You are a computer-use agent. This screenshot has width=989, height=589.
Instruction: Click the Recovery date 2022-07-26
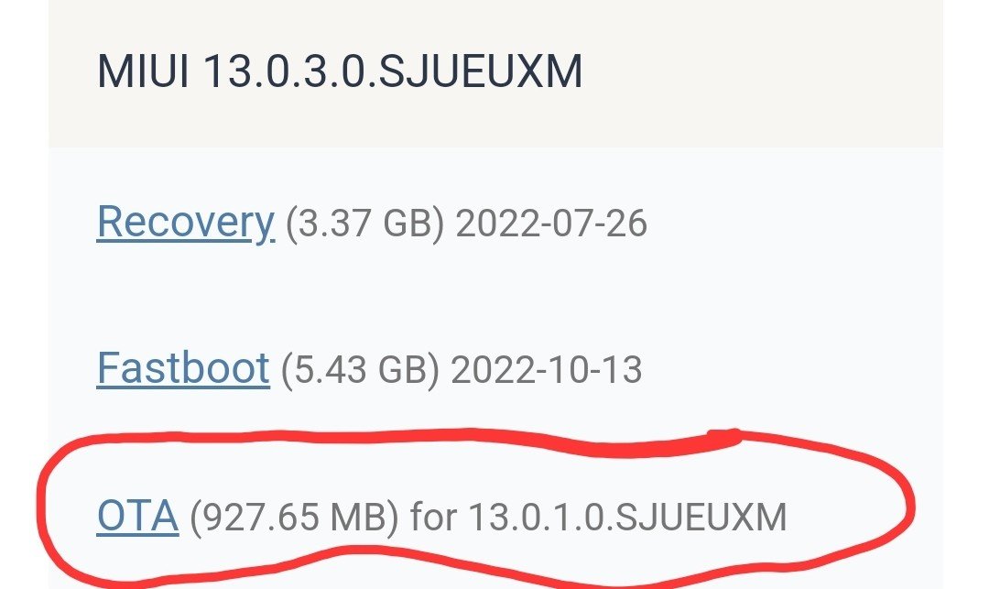pyautogui.click(x=551, y=224)
